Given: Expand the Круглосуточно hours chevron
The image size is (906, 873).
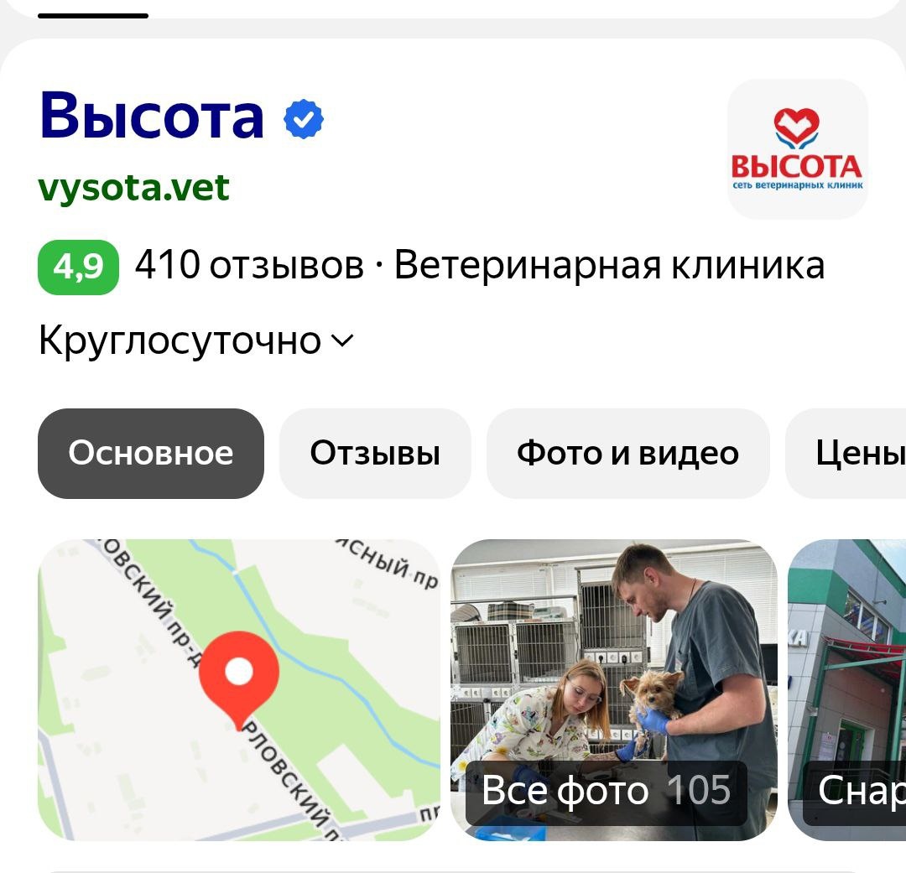Looking at the screenshot, I should tap(342, 340).
